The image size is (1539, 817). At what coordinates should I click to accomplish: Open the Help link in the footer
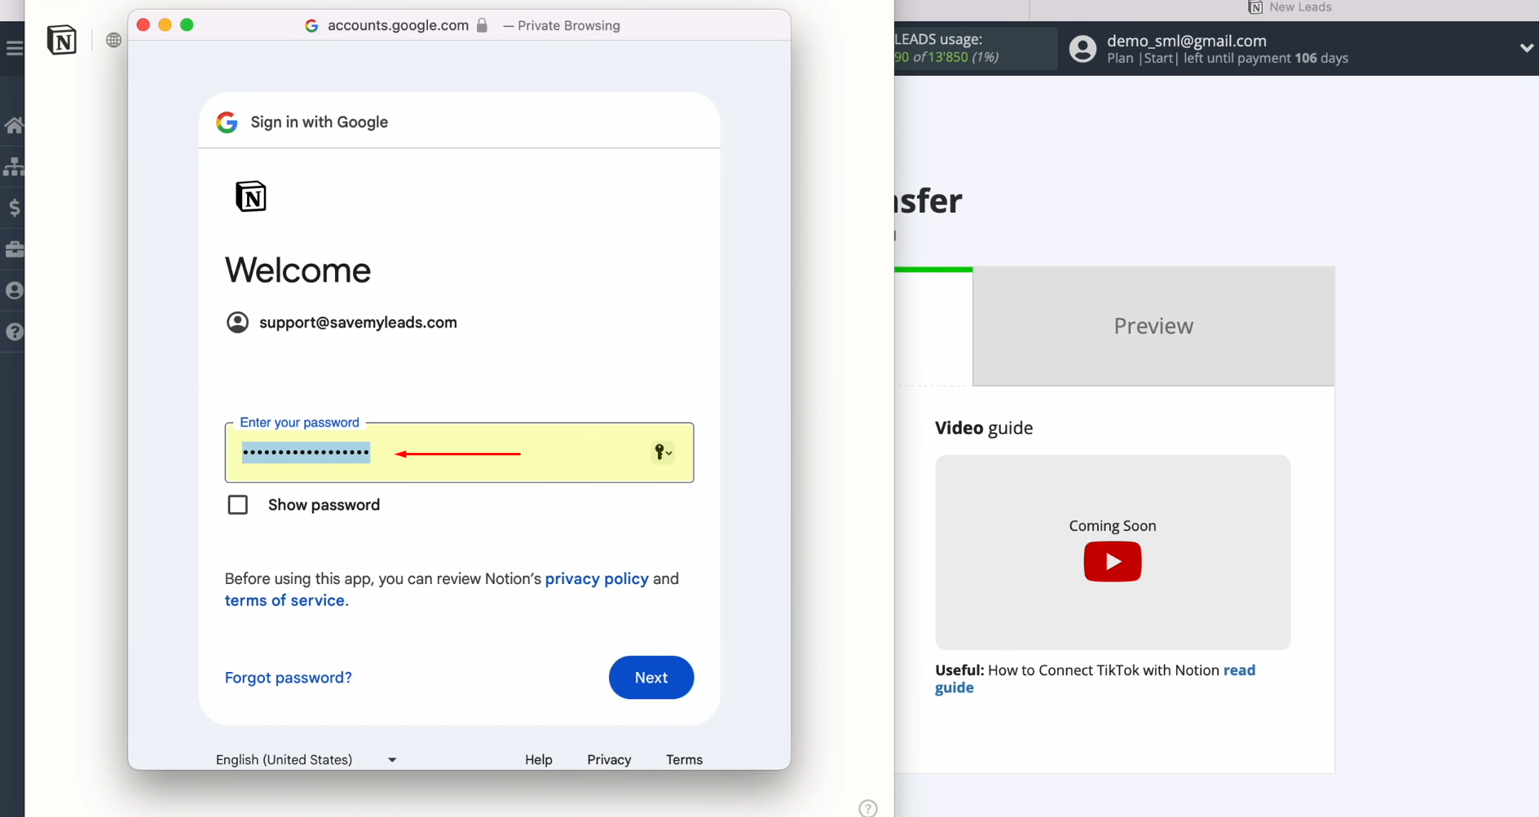coord(539,759)
